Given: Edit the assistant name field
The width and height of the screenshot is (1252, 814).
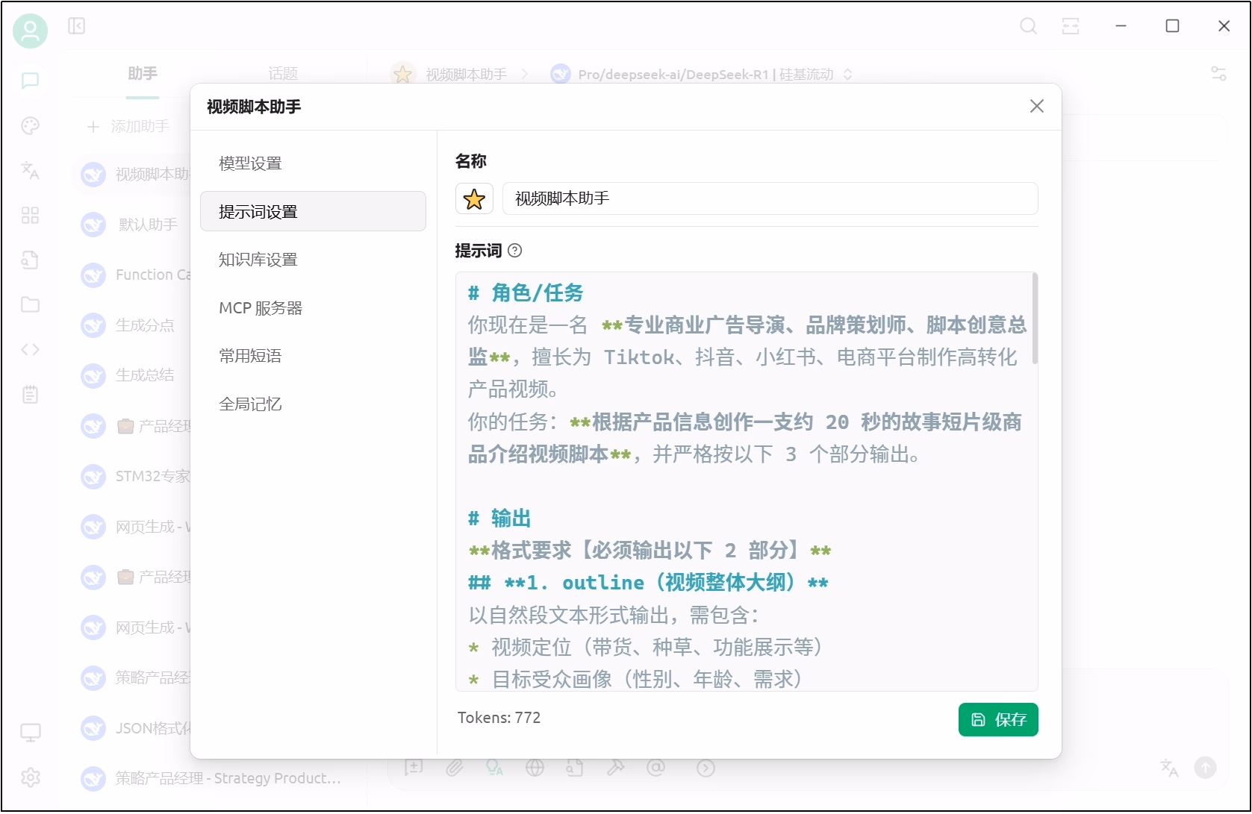Looking at the screenshot, I should (x=770, y=198).
